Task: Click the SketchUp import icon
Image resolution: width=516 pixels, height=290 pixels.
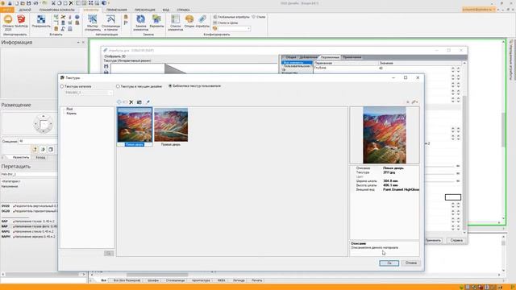Action: pyautogui.click(x=21, y=22)
